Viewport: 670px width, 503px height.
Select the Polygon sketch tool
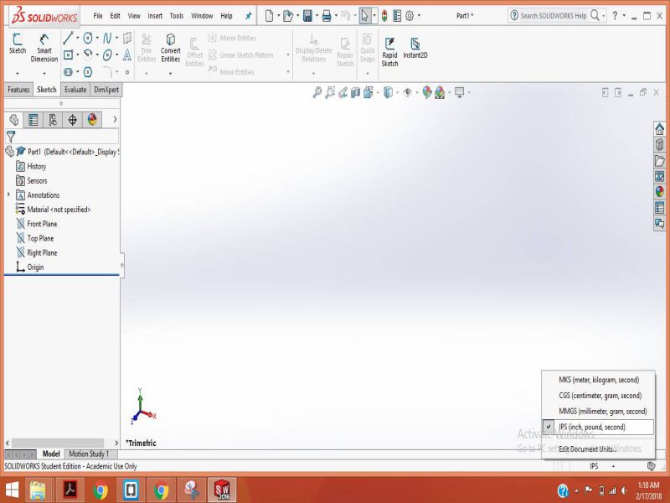(x=88, y=72)
